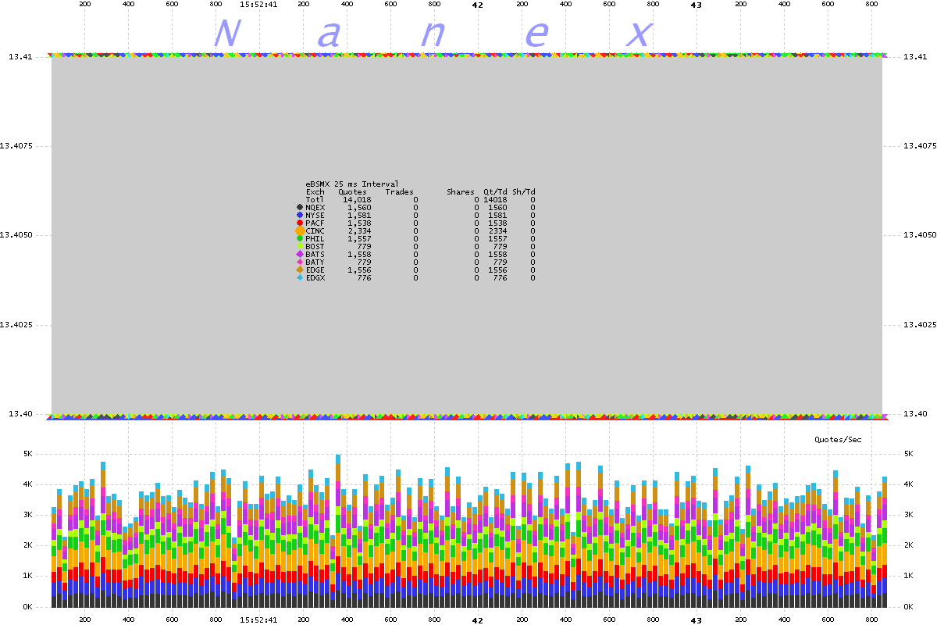Viewport: 937px width, 625px height.
Task: Select EDGX quotes value '776' in Quotes column
Action: tap(364, 277)
